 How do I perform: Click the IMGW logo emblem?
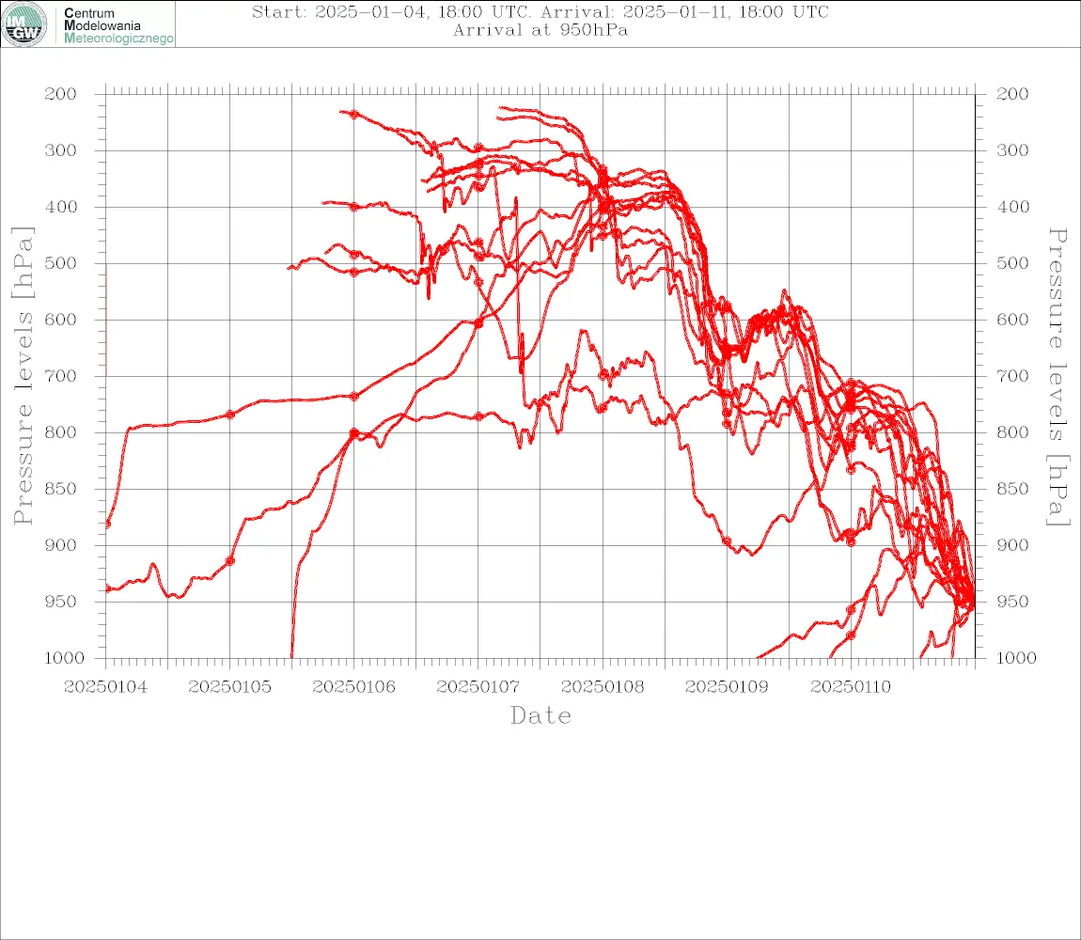[x=24, y=24]
